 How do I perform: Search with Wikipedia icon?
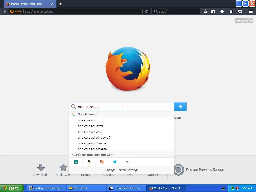coord(128,162)
